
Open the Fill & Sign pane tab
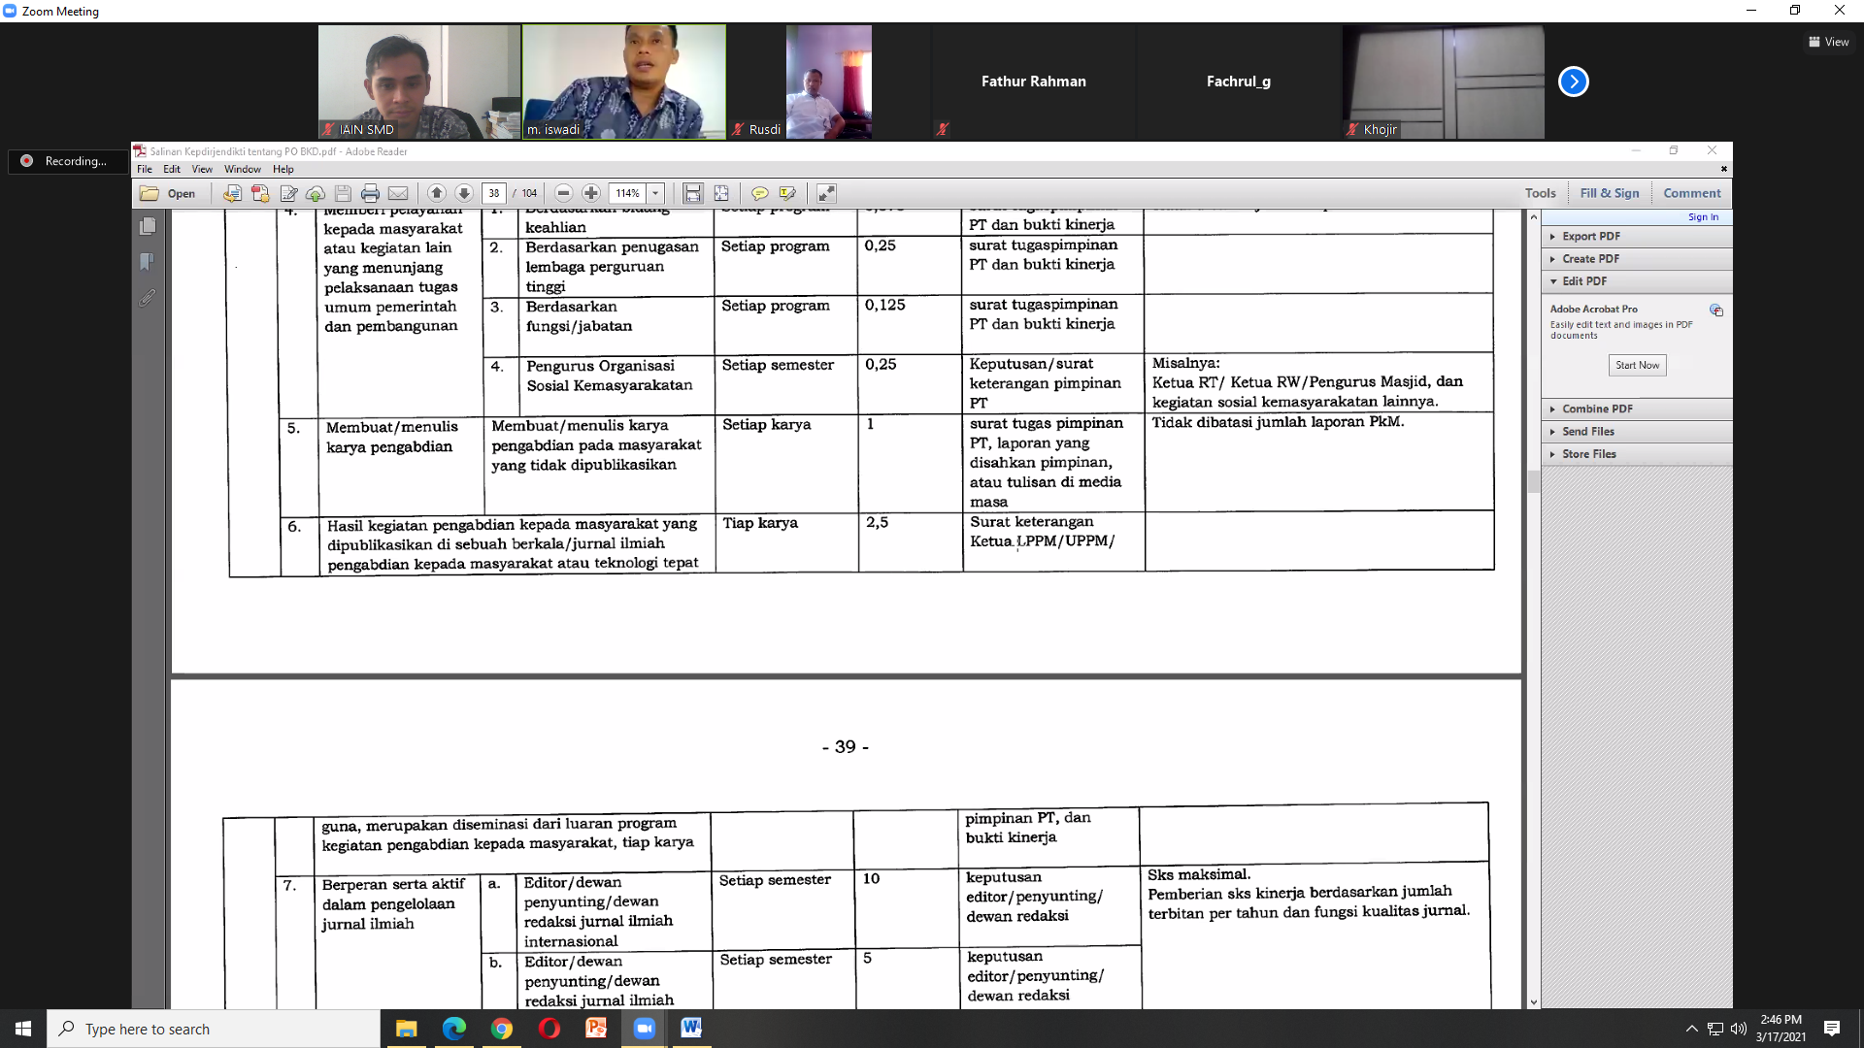1610,193
